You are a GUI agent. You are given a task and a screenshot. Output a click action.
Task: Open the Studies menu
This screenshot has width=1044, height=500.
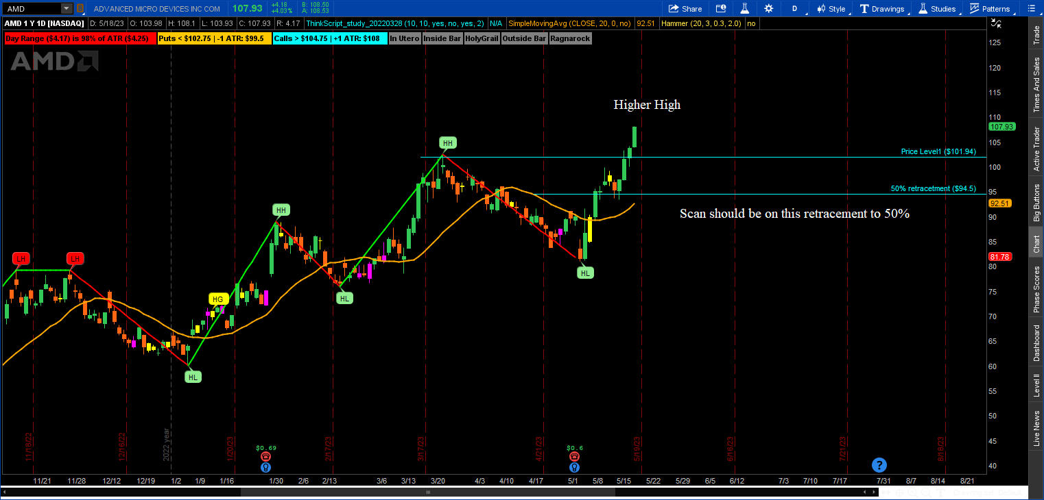tap(937, 9)
